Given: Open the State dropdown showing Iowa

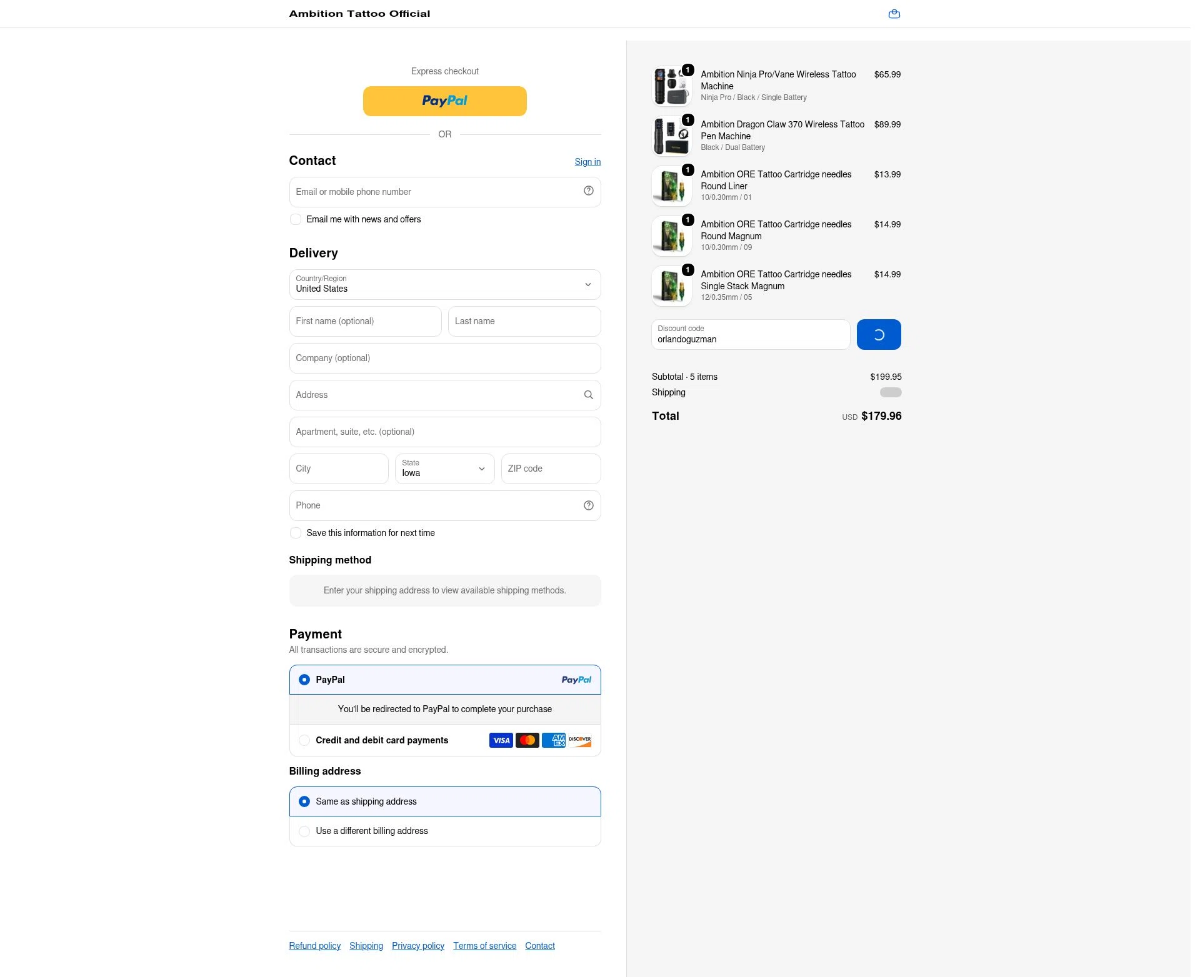Looking at the screenshot, I should click(x=445, y=469).
